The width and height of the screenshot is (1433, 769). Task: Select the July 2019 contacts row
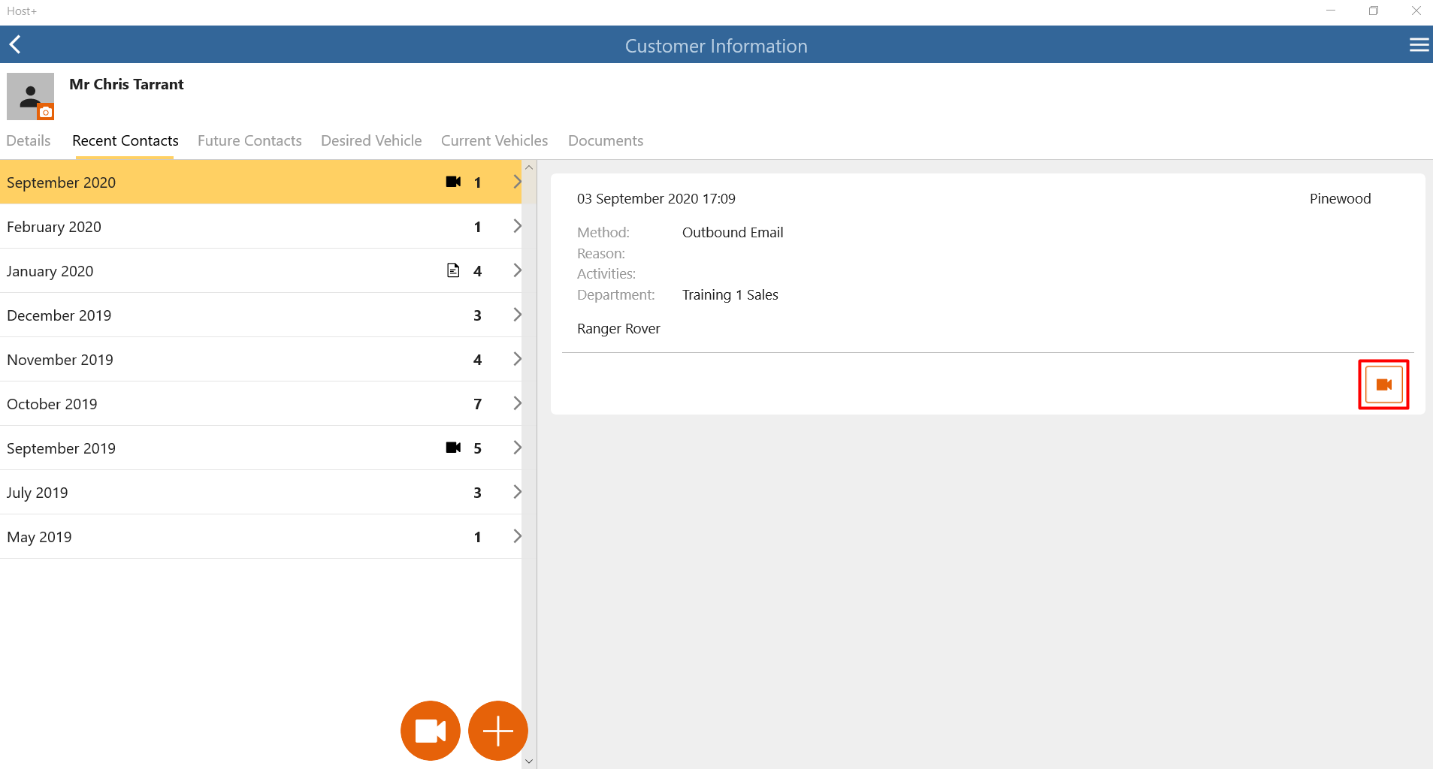coord(261,493)
